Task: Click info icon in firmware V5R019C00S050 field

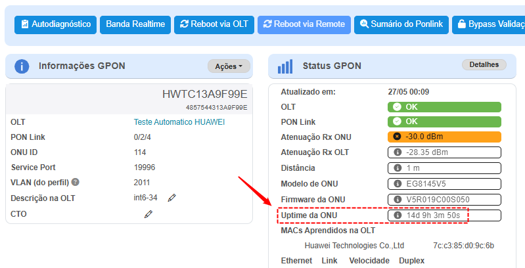Action: 398,200
